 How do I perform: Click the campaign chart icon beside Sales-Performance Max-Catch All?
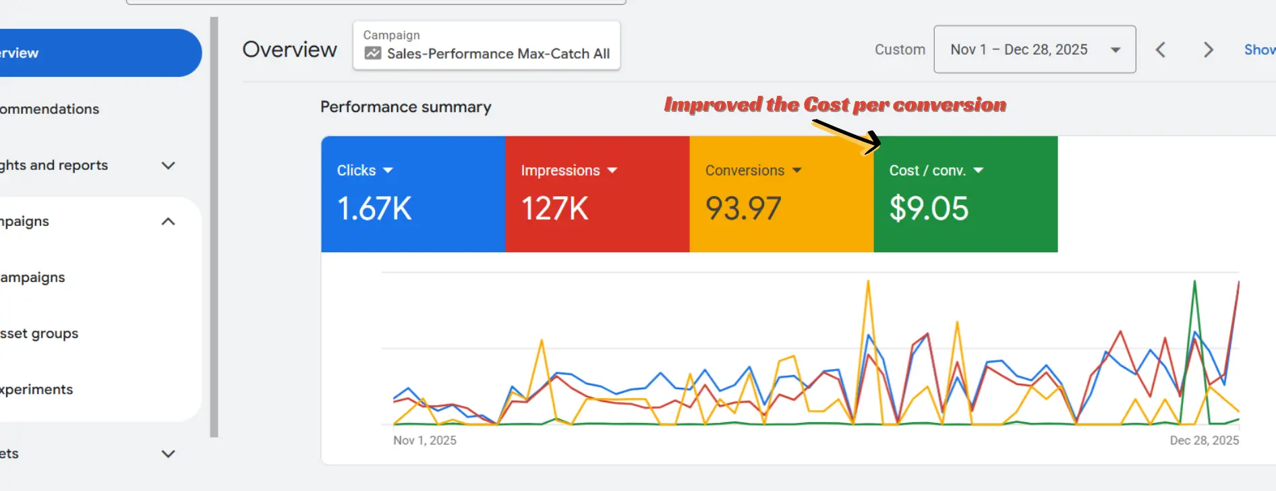373,53
